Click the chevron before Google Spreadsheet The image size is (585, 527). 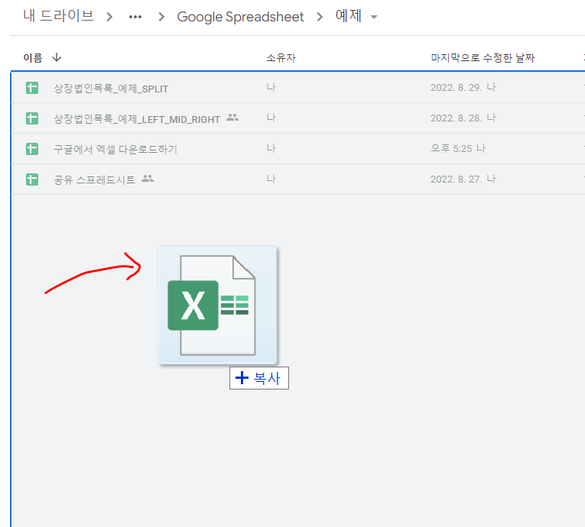161,17
